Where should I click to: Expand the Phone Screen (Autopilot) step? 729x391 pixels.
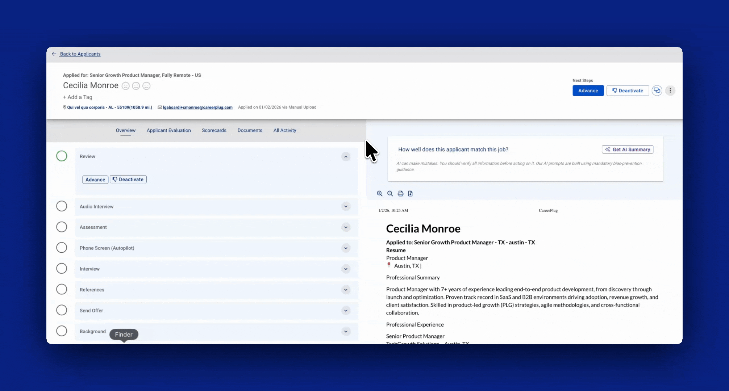346,248
